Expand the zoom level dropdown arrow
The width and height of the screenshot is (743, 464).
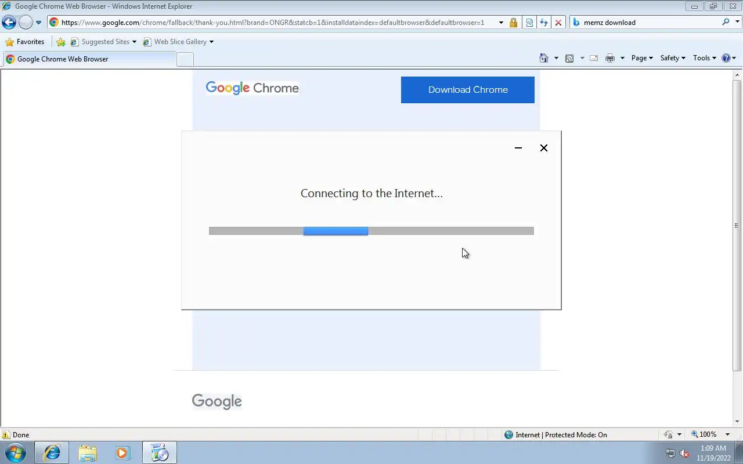728,434
